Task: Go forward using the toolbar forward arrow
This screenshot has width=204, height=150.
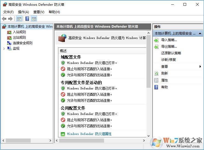Action: (x=10, y=19)
